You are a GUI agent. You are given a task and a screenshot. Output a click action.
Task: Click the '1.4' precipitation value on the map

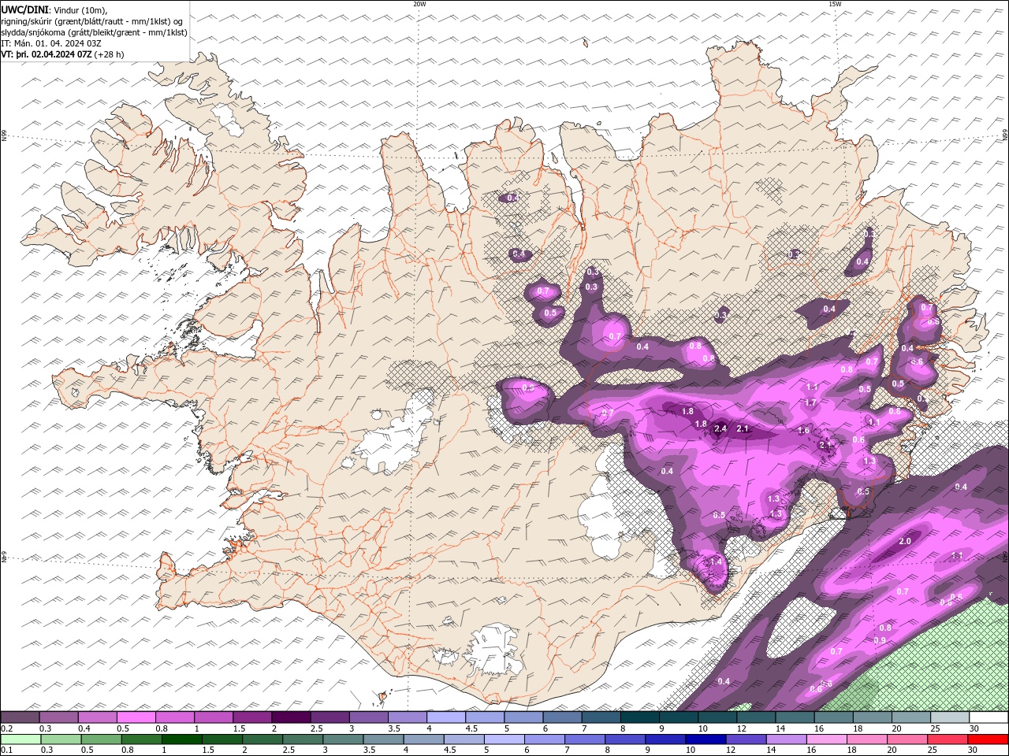(716, 562)
